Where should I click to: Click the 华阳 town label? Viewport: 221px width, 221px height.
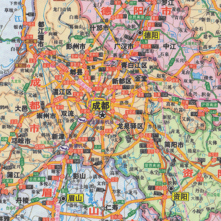pos(100,128)
